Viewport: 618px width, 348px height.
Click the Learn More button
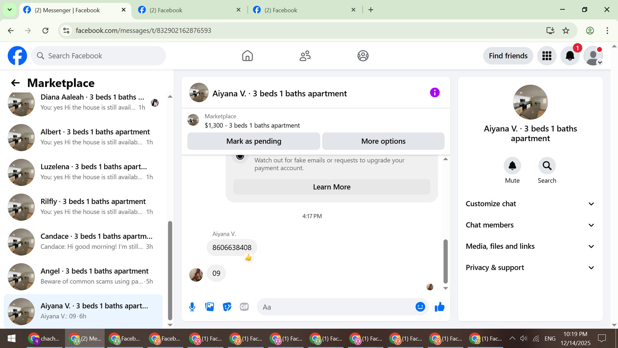[x=332, y=187]
